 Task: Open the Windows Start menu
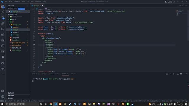[2, 104]
